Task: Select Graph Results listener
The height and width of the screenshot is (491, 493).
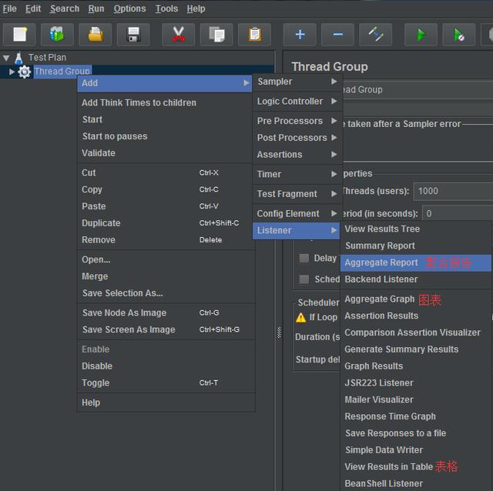Action: (416, 366)
